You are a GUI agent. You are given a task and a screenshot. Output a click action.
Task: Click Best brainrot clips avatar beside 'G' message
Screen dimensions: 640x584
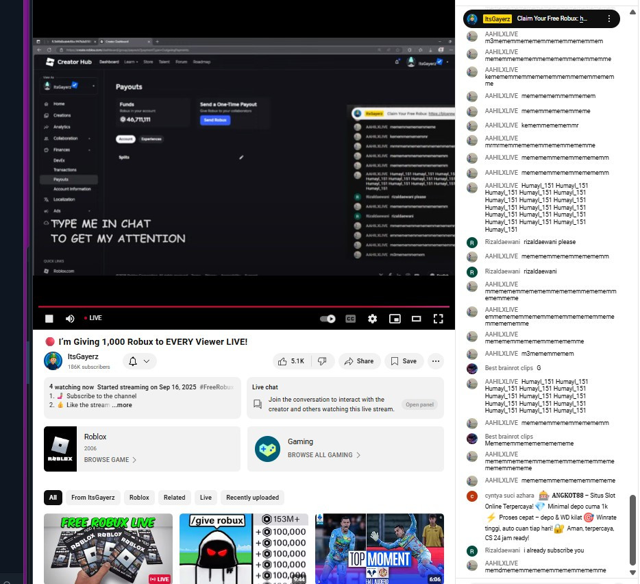(x=472, y=368)
